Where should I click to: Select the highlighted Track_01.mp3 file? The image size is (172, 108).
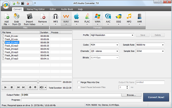tap(12, 43)
